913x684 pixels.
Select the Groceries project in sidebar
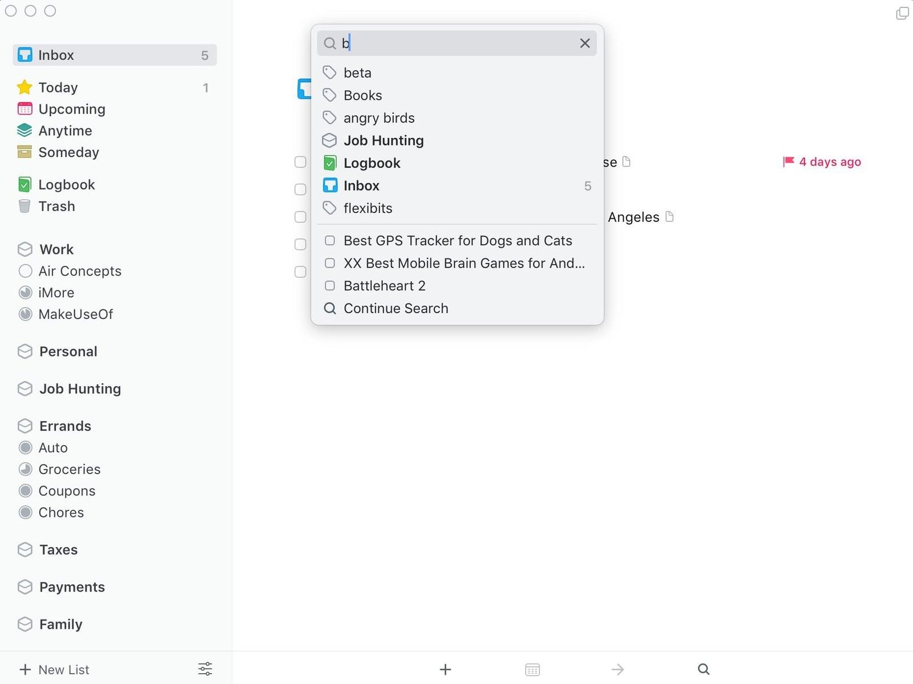point(69,470)
